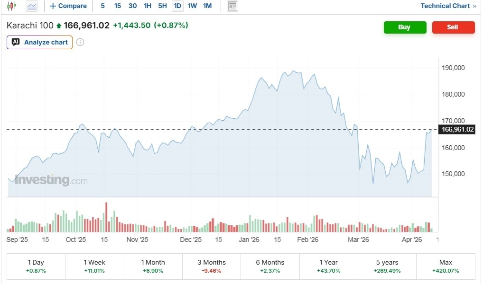This screenshot has height=284, width=483.
Task: Click the info icon beside Analyze chart
Action: pos(80,42)
